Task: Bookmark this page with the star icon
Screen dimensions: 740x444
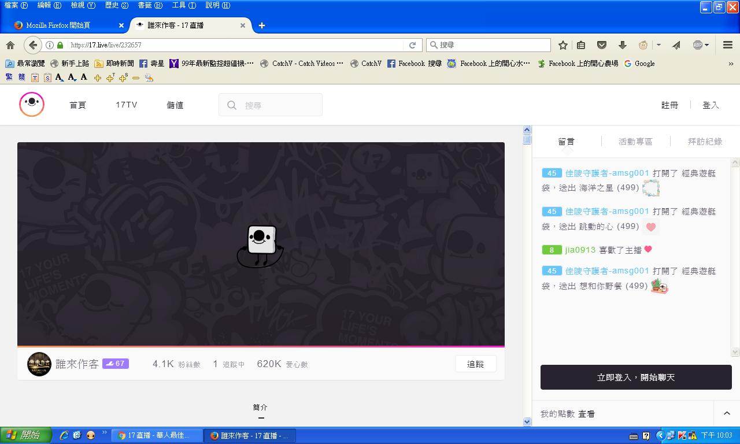Action: click(x=563, y=45)
